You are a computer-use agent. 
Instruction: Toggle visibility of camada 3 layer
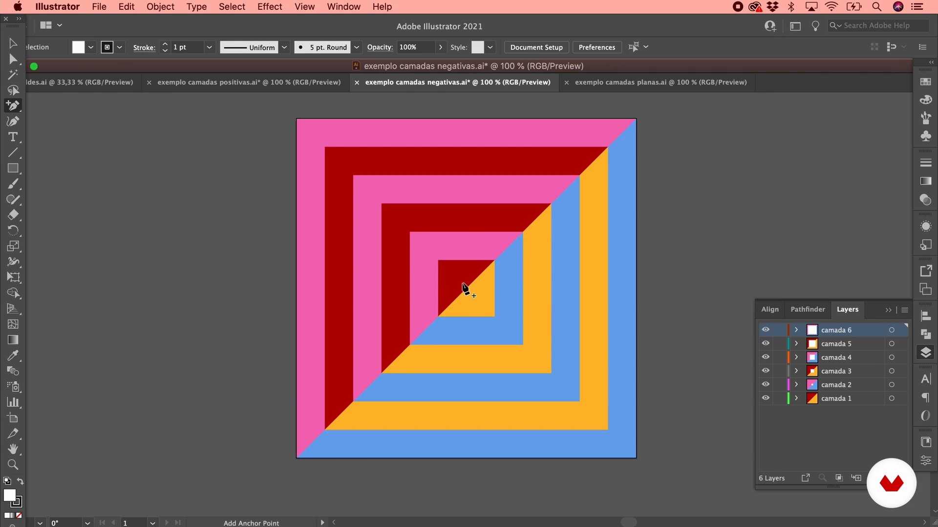click(766, 371)
